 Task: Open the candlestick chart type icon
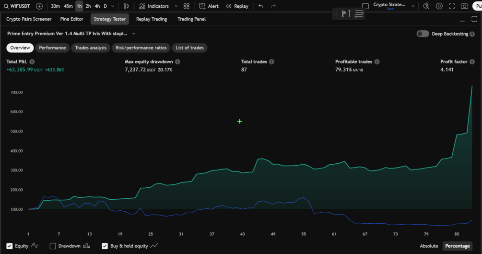(126, 6)
